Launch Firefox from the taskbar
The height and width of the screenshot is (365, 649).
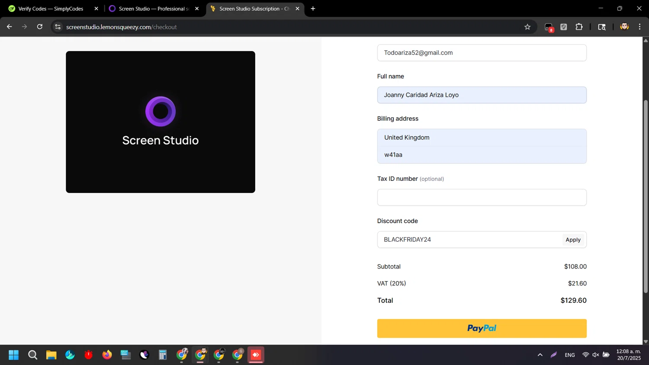click(x=107, y=355)
